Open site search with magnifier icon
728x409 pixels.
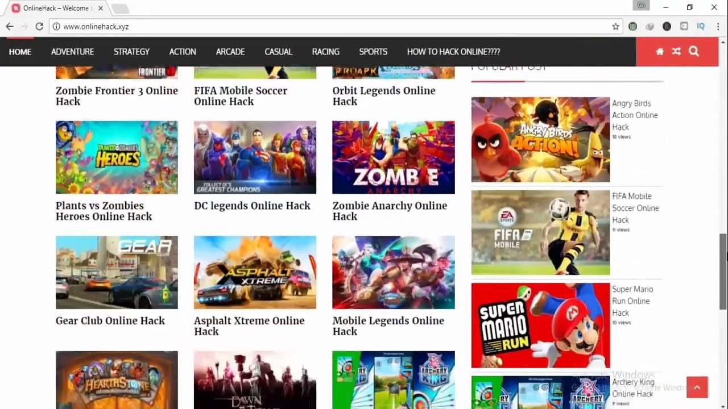694,52
